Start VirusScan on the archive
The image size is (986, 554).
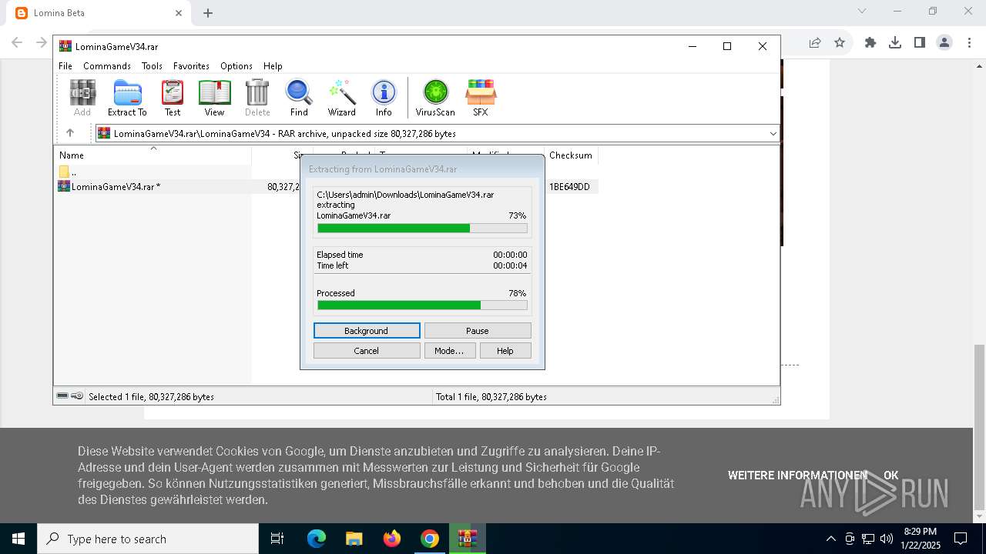point(435,98)
